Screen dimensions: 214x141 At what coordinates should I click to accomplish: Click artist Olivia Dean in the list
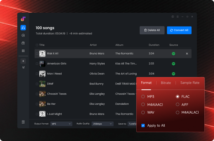[x=97, y=74]
